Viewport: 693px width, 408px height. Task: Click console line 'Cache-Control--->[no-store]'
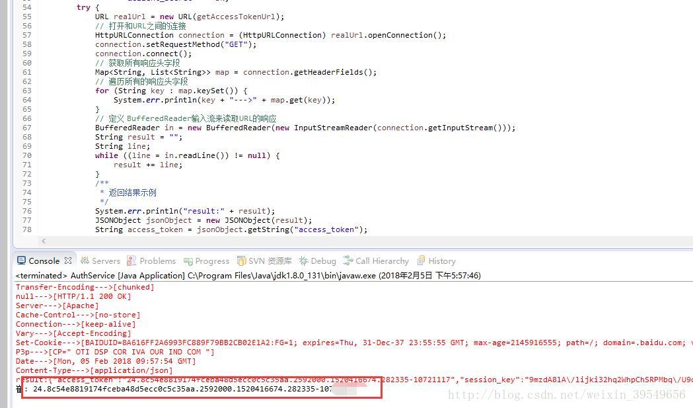click(x=78, y=315)
